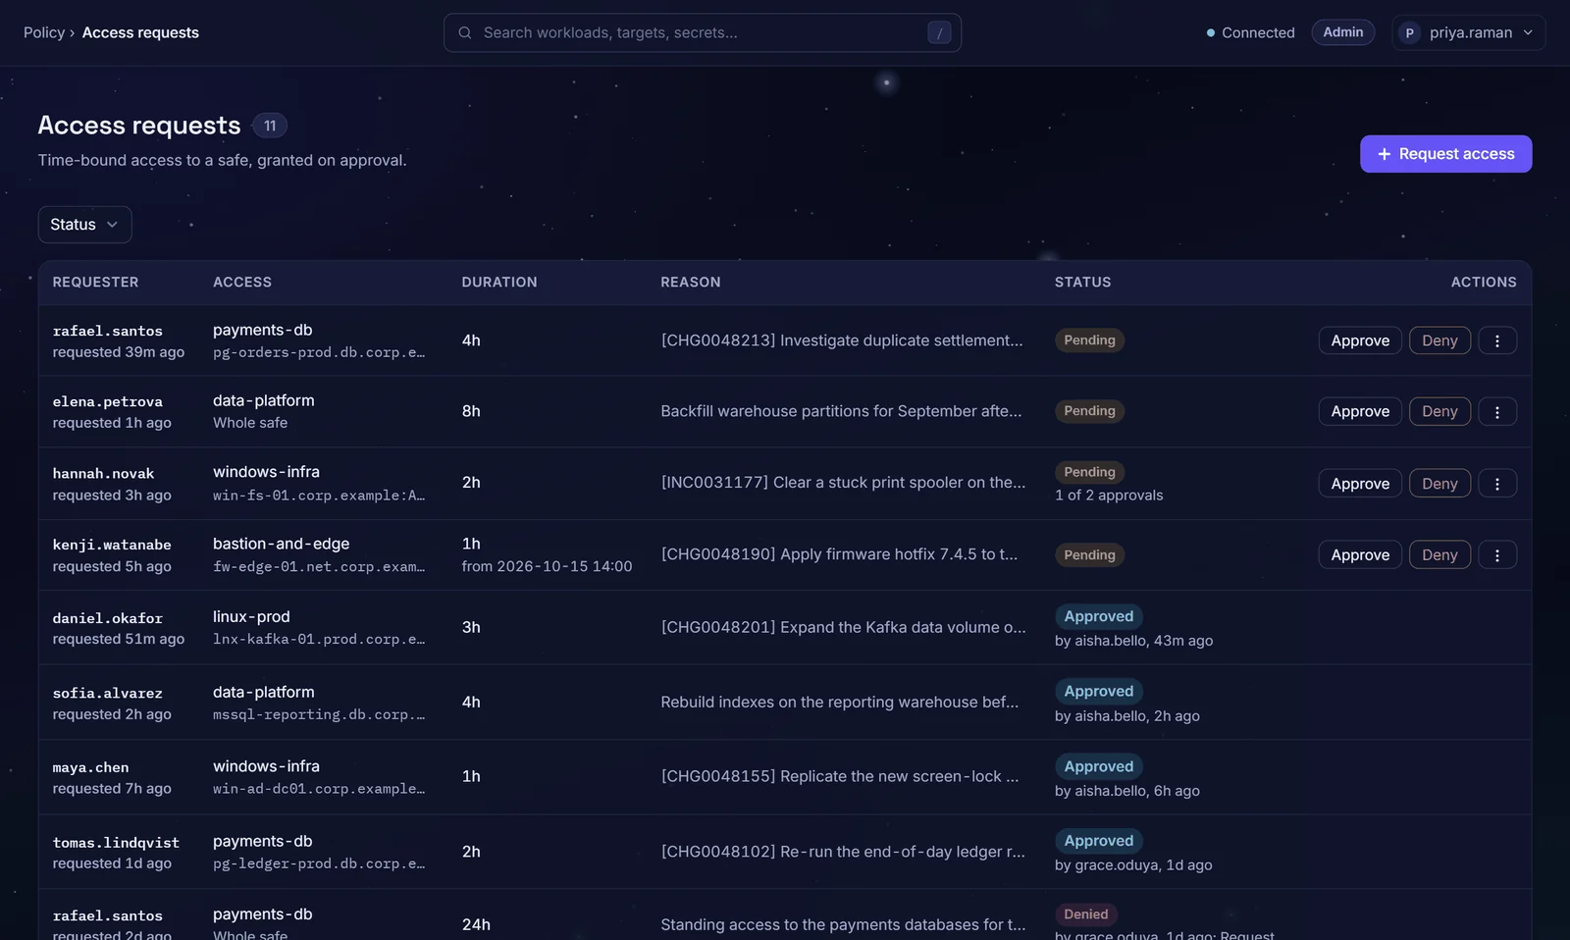Approve hannah.novak windows-infra request

1360,484
